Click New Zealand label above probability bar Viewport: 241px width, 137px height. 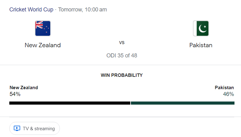[x=24, y=88]
